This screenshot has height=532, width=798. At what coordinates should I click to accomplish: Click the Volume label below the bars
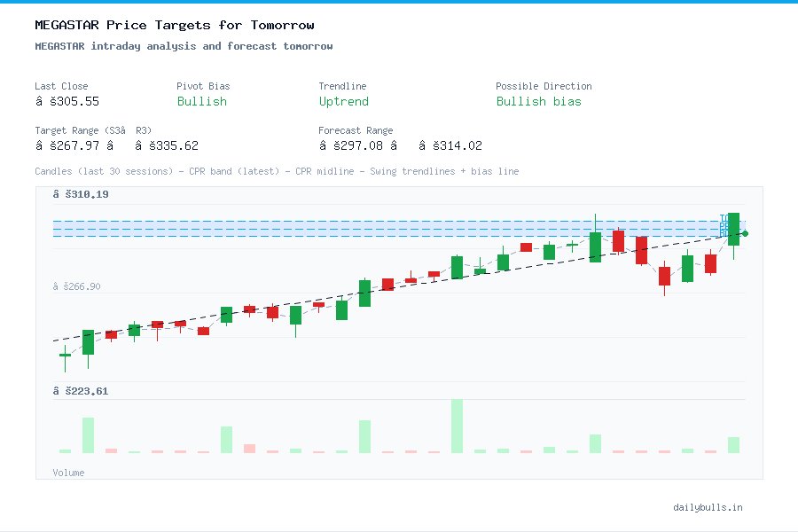(68, 473)
